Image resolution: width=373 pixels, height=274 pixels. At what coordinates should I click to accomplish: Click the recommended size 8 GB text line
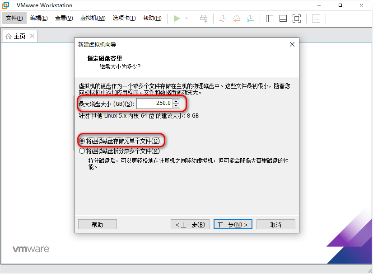[139, 116]
